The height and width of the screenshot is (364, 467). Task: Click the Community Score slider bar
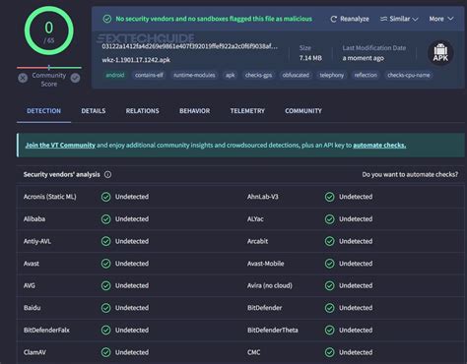click(x=49, y=68)
